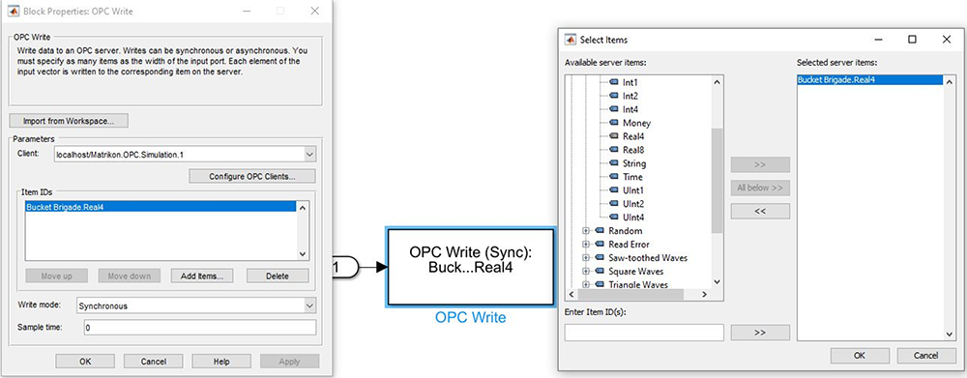Confirm Select Items dialog with OK
The width and height of the screenshot is (967, 378).
click(860, 356)
